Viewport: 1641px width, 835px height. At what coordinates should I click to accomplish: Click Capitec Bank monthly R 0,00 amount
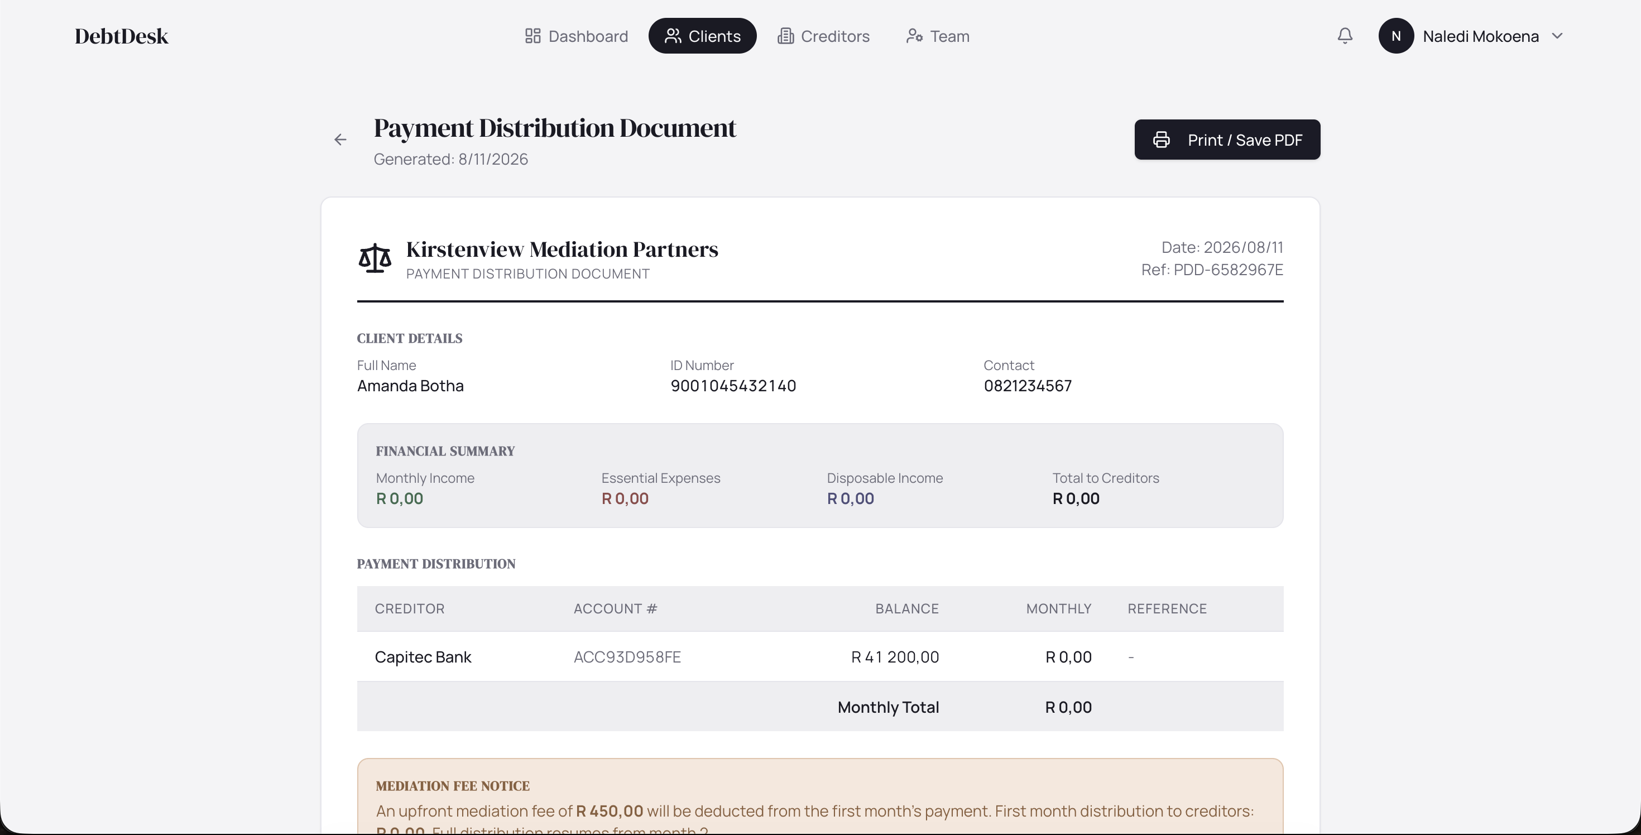(1069, 656)
